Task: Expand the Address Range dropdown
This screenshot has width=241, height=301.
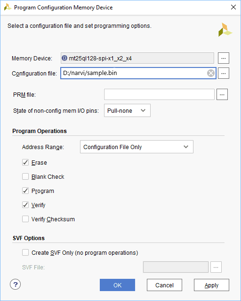Action: (x=137, y=147)
